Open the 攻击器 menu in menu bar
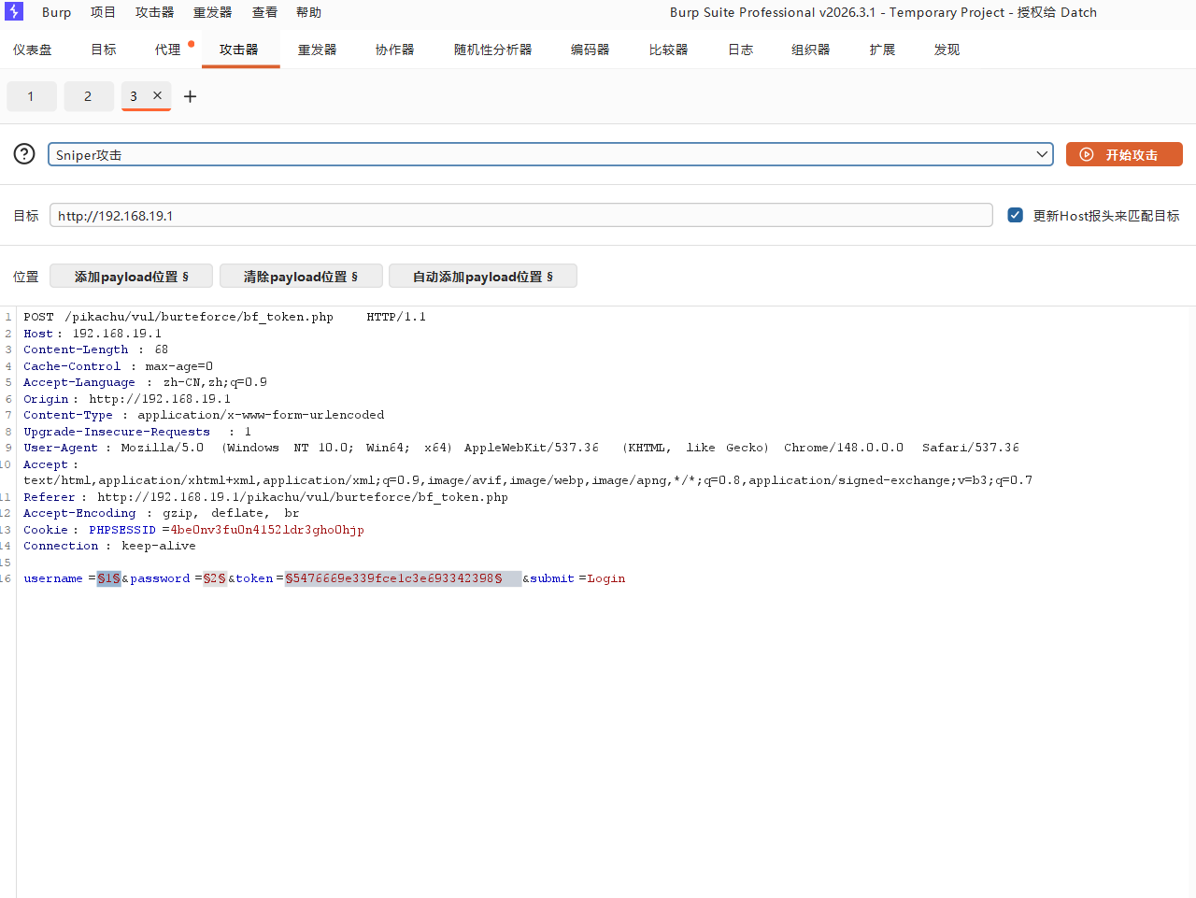The width and height of the screenshot is (1196, 898). (x=154, y=12)
